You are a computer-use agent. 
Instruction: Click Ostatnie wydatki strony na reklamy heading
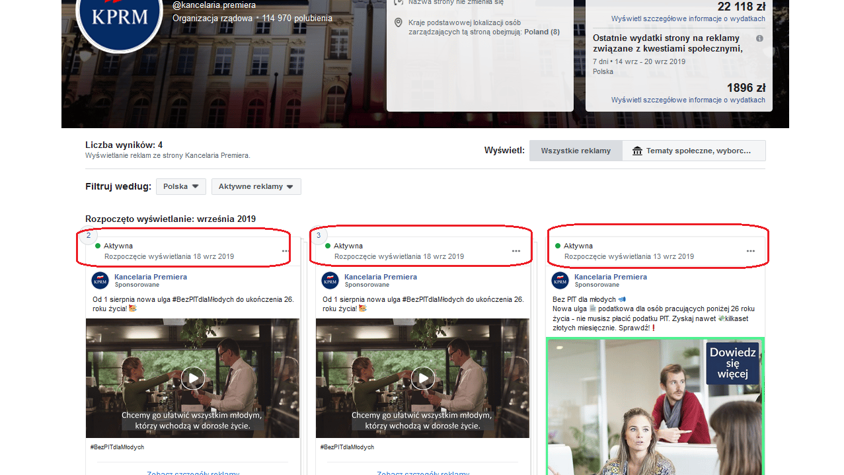[668, 43]
